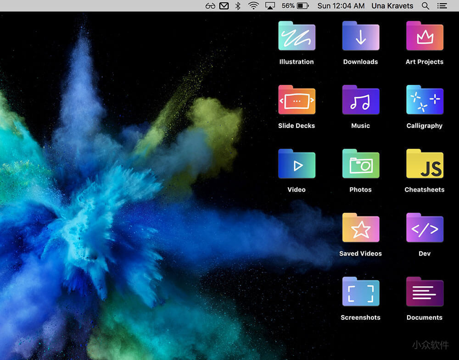The width and height of the screenshot is (459, 360).
Task: Open the Video folder
Action: pyautogui.click(x=296, y=164)
